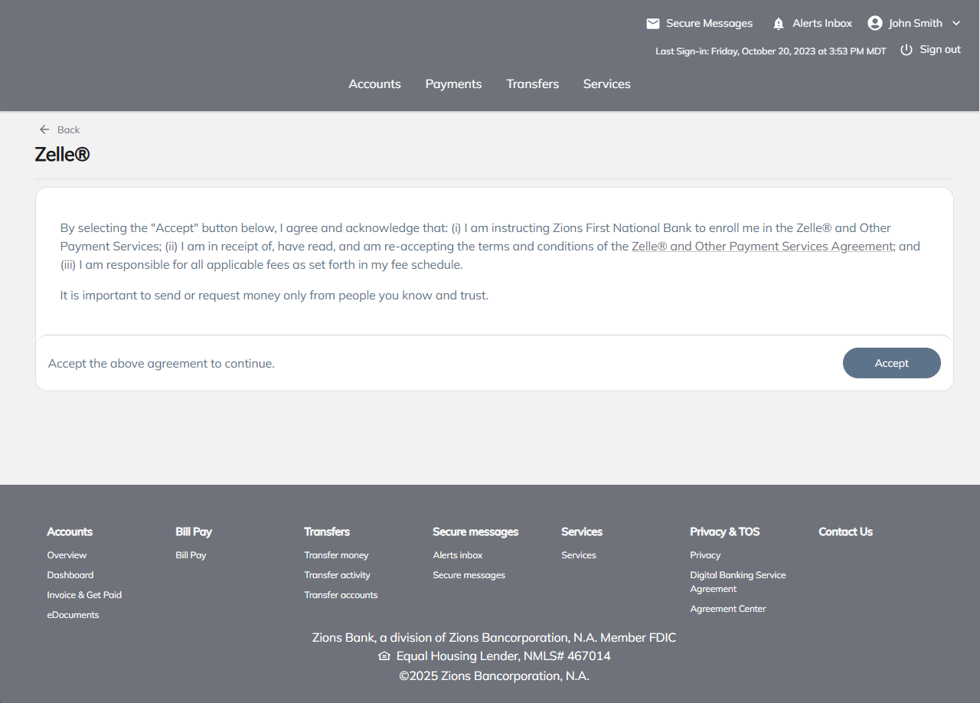This screenshot has height=703, width=980.
Task: Click the Sign out link
Action: (940, 50)
